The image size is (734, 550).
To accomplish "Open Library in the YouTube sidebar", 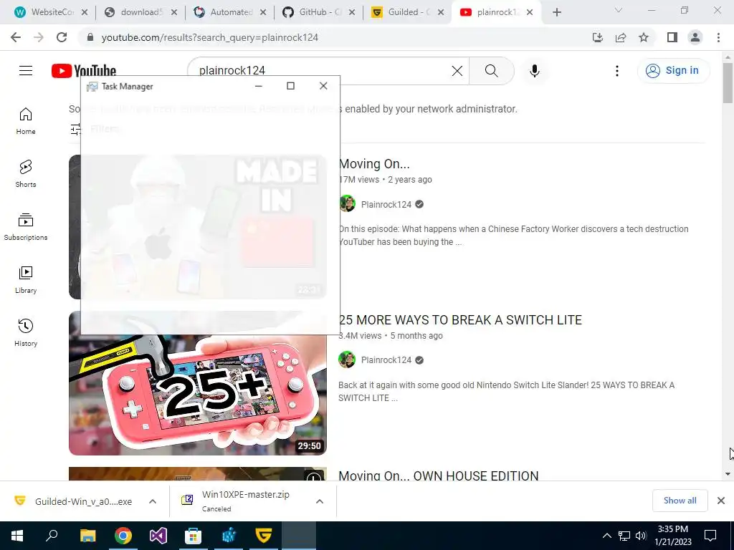I will pyautogui.click(x=26, y=280).
